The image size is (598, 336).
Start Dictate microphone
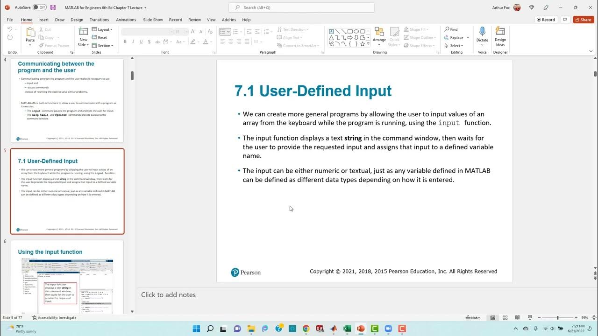pos(482,35)
